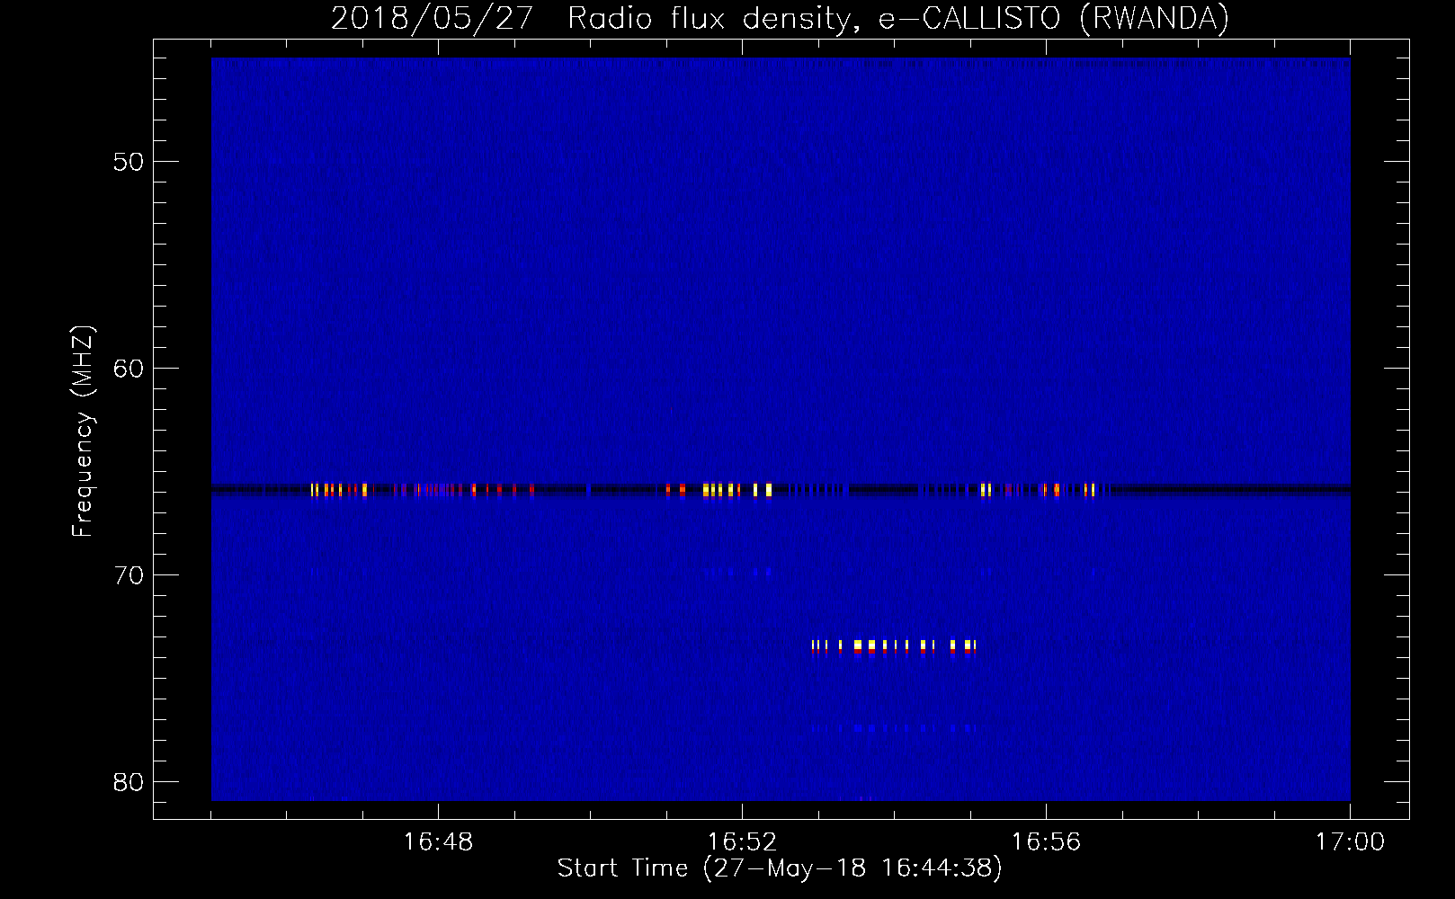Click the frequency tick label '50'
Viewport: 1455px width, 899px height.
click(128, 162)
